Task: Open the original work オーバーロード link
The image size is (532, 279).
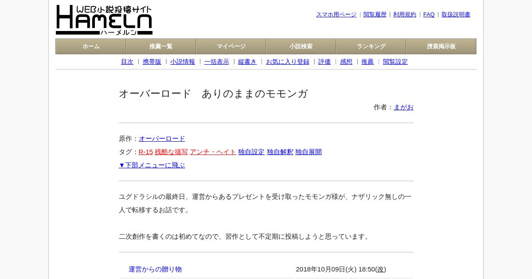Action: pos(162,139)
